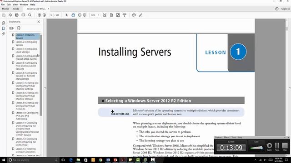Click the fit one full page icon
Screen dimensions: 291x163
(111, 15)
